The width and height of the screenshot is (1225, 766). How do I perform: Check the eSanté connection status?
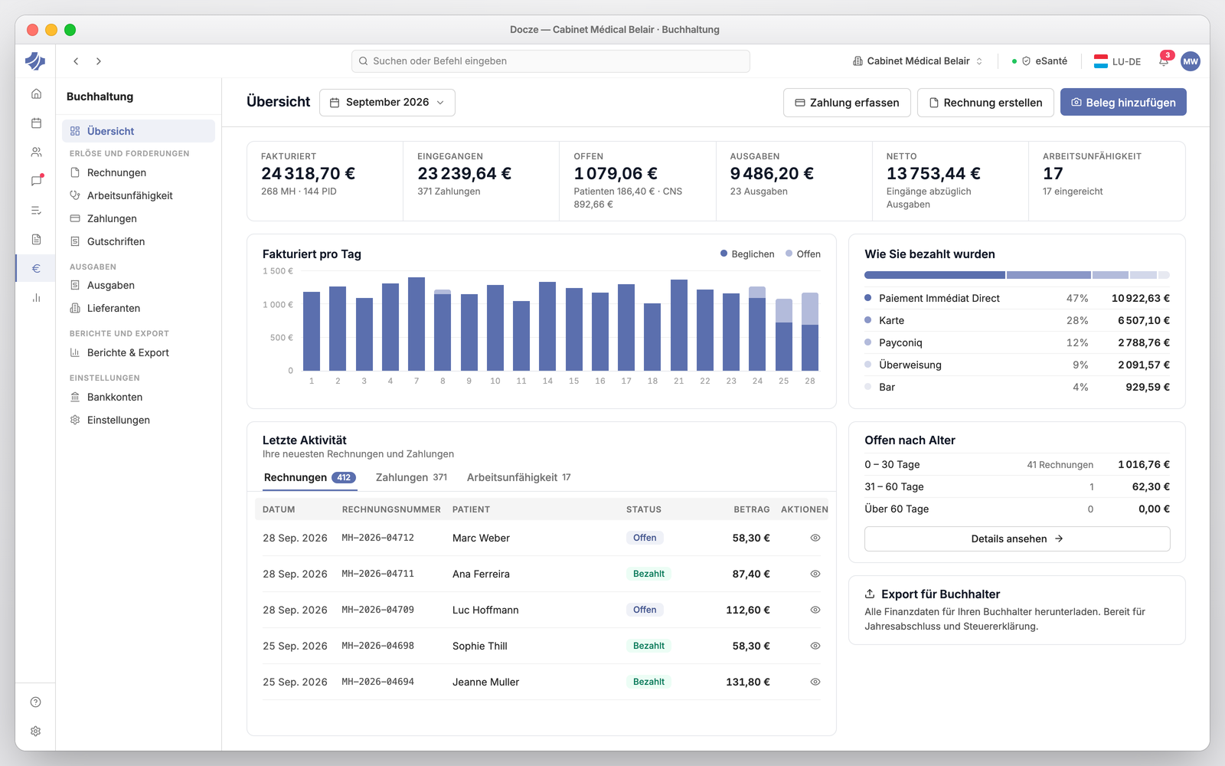[1040, 61]
